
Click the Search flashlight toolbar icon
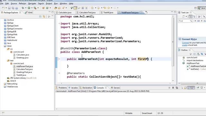tap(63, 8)
